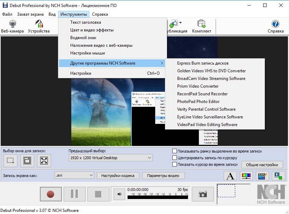
Task: Click the Параметры видео button
Action: [x=163, y=176]
